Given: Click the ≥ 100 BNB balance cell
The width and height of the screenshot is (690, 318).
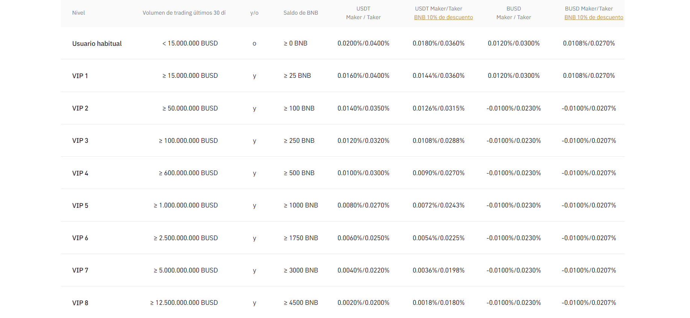Looking at the screenshot, I should [299, 108].
